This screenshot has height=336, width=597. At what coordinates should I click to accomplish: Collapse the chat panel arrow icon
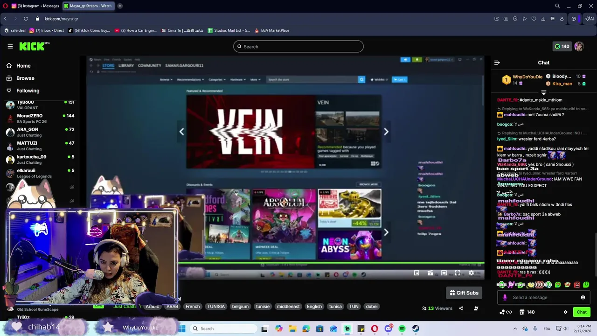pos(497,63)
